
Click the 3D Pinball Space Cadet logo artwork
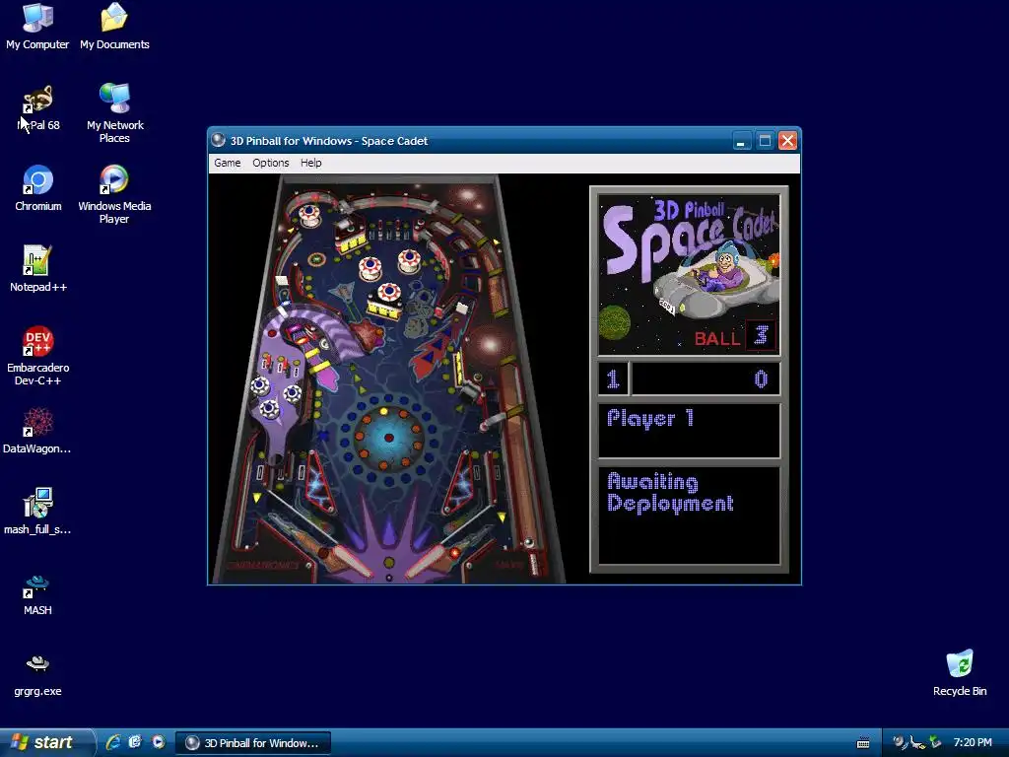point(689,275)
